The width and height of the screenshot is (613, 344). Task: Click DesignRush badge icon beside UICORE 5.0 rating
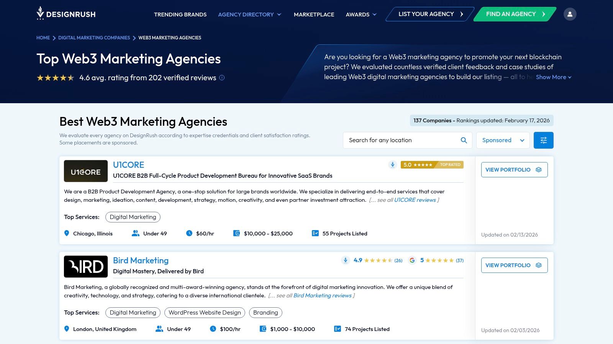pyautogui.click(x=392, y=165)
